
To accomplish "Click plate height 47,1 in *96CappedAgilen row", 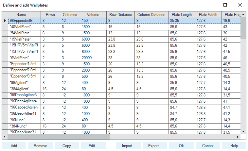I will [x=231, y=108].
